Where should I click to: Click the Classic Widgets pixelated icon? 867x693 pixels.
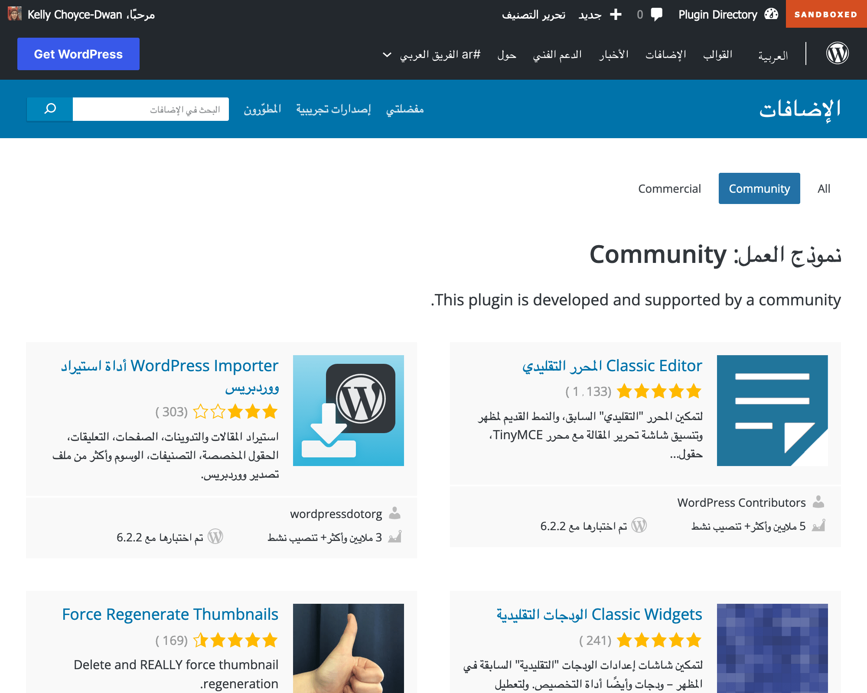pos(772,648)
